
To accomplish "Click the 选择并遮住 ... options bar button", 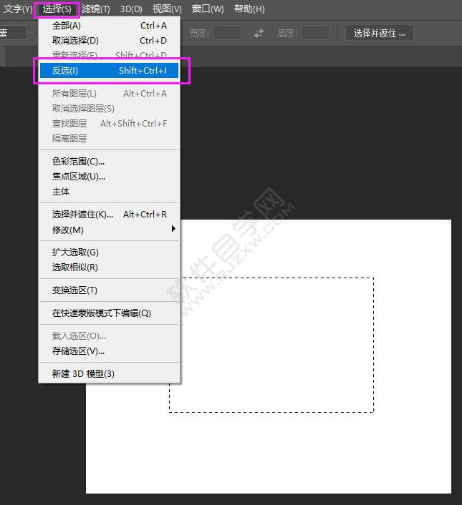I will coord(379,33).
